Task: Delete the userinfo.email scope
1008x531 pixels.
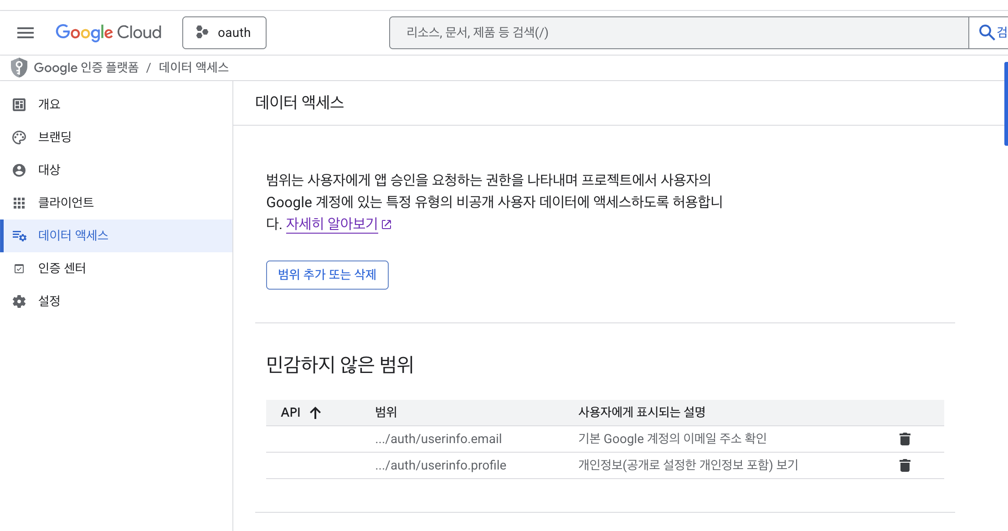Action: 905,439
